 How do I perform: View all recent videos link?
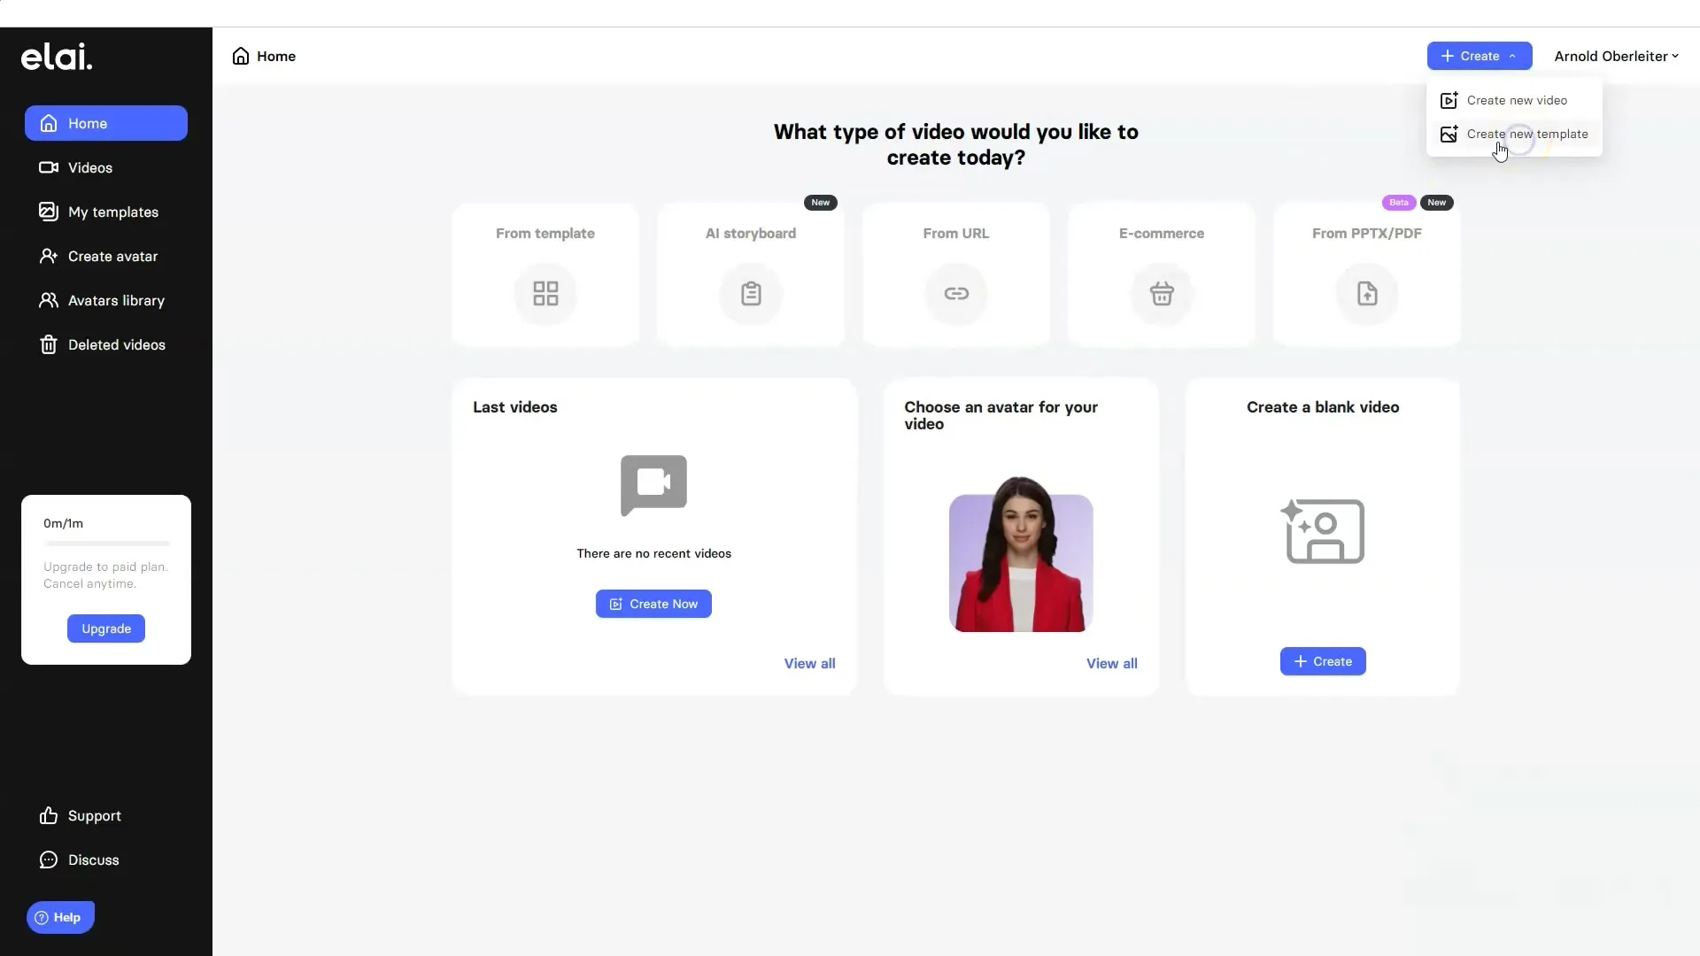(x=809, y=663)
